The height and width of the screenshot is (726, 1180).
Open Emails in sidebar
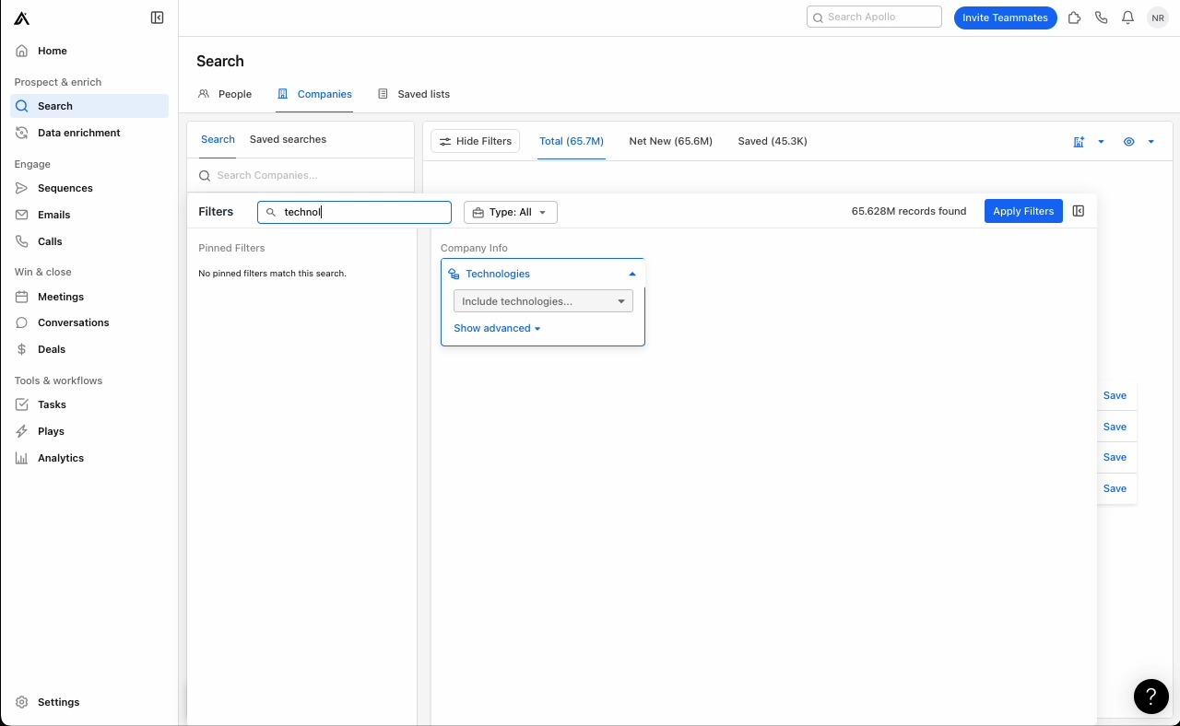[89, 215]
